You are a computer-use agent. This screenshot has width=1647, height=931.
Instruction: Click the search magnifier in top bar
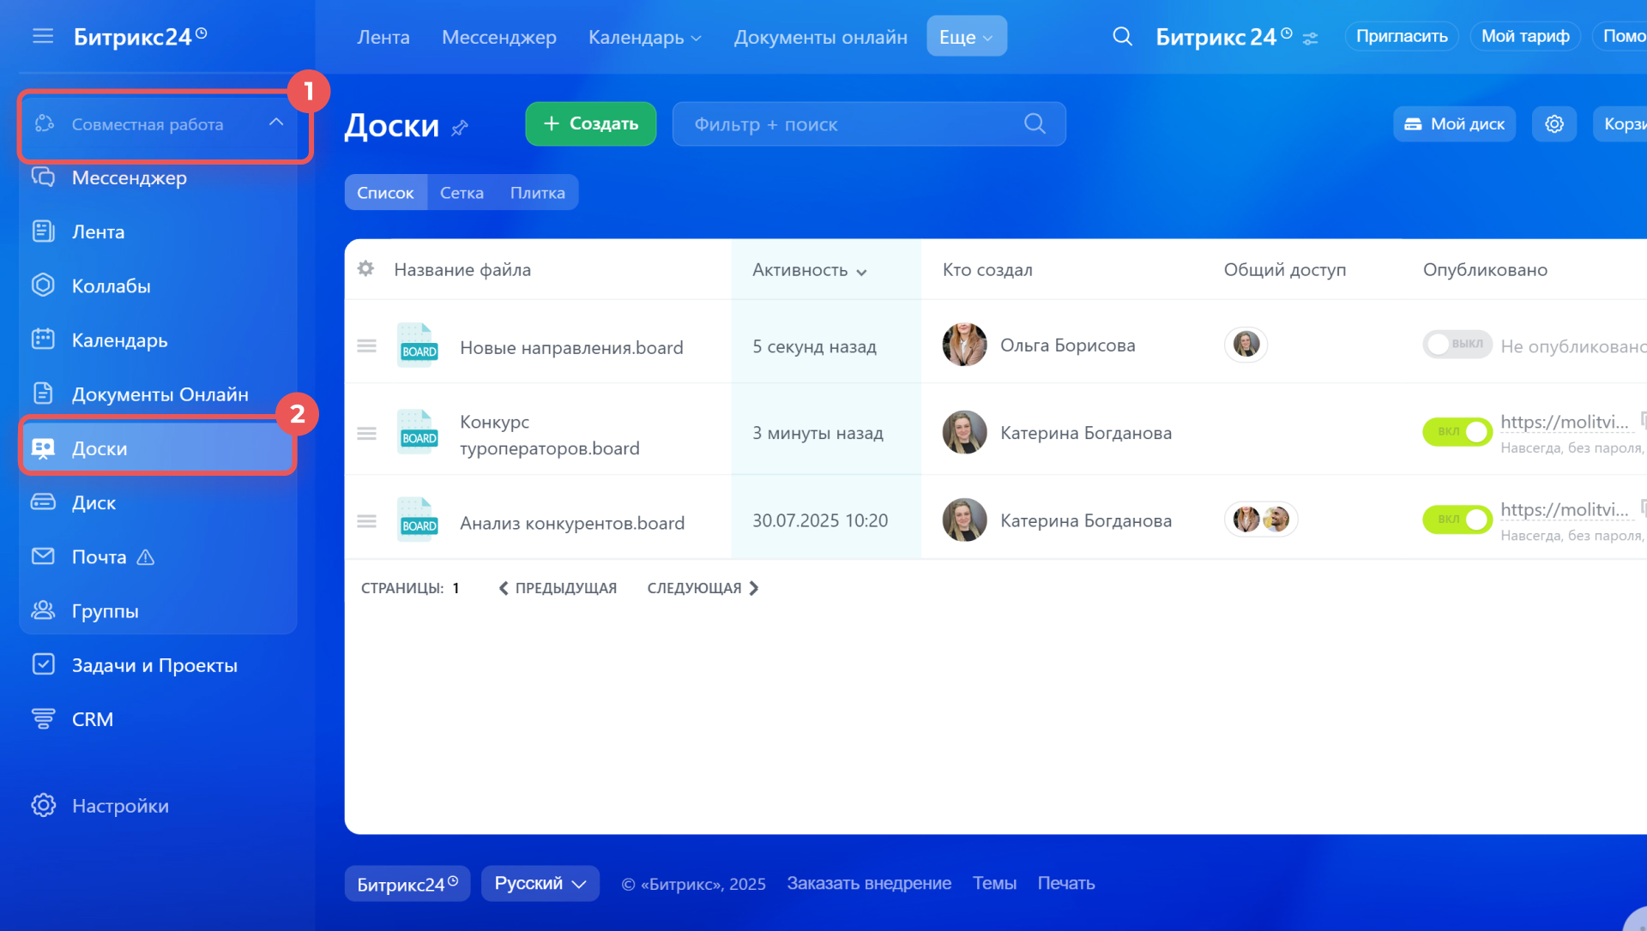[x=1122, y=36]
